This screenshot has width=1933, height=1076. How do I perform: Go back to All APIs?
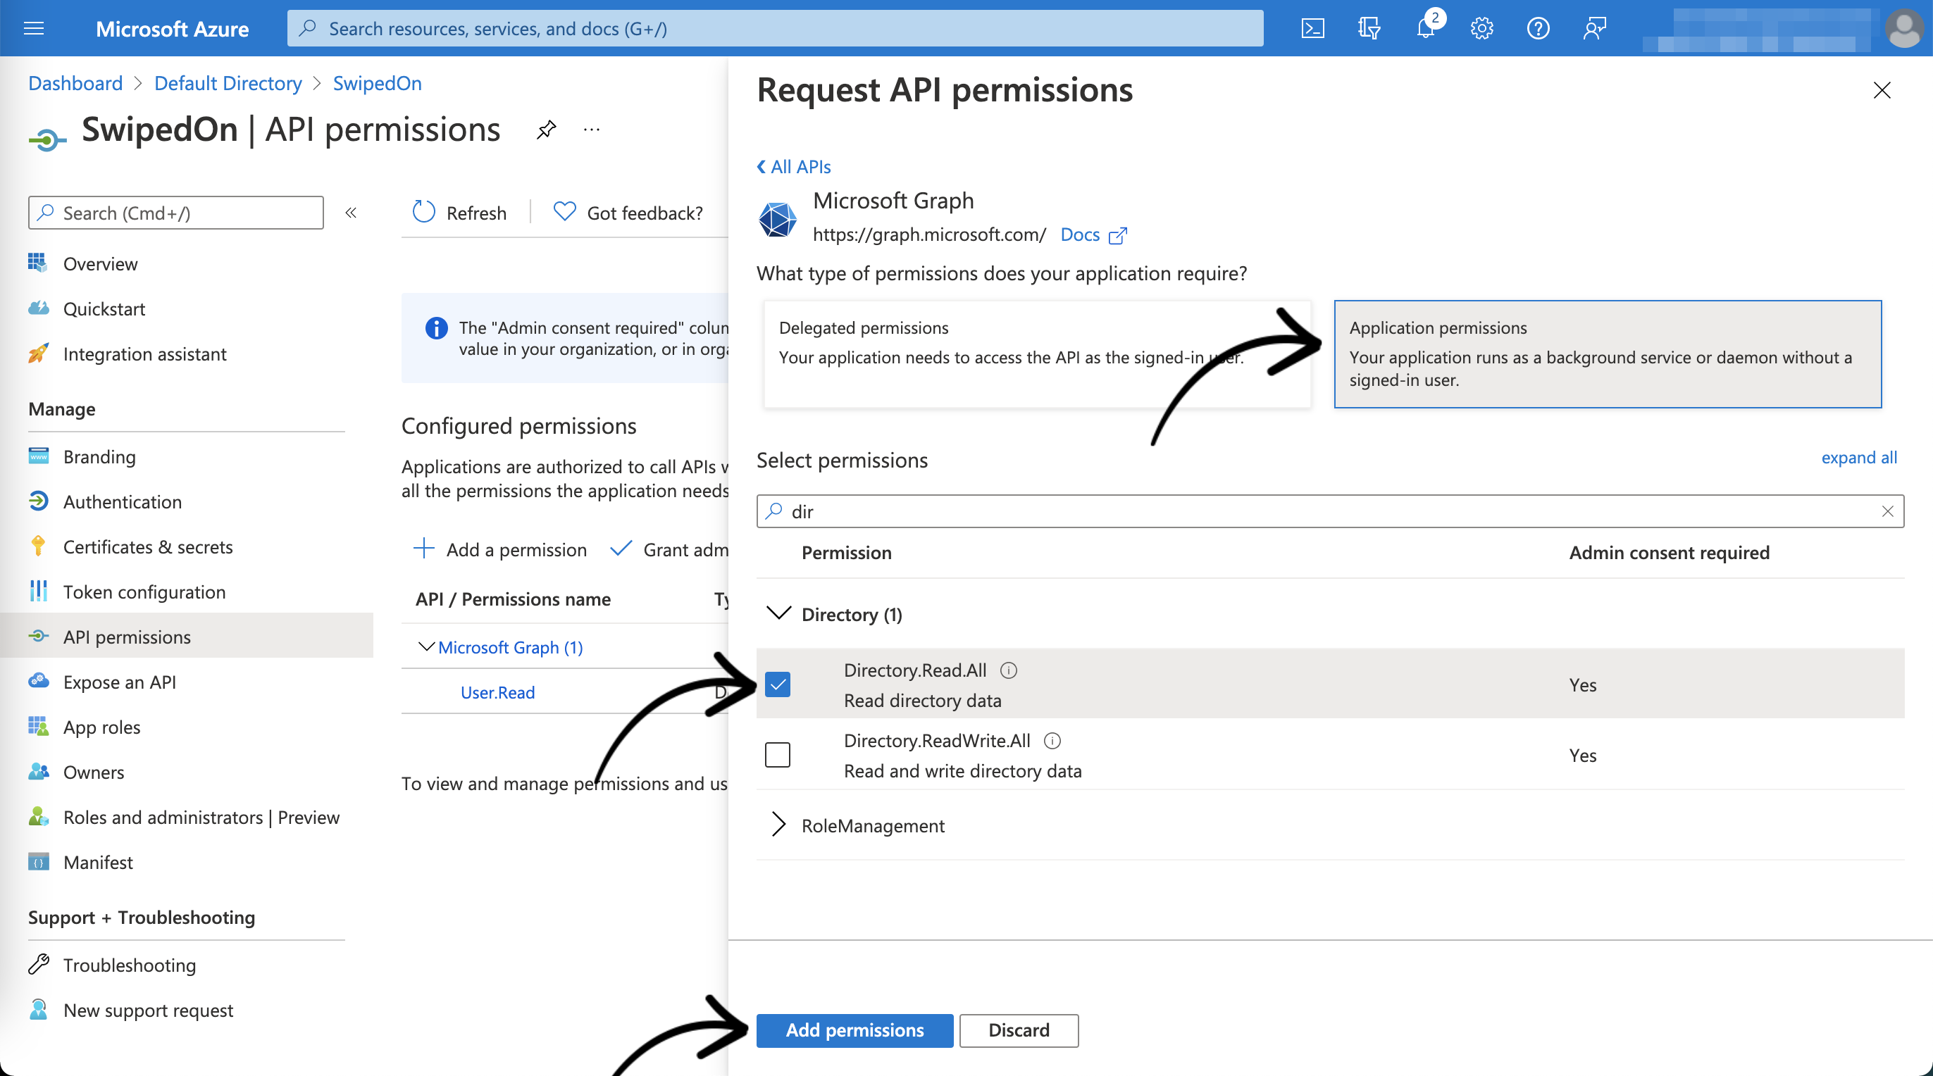pos(794,165)
